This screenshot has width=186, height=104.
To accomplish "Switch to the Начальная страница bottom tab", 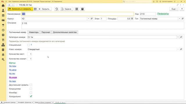I will pyautogui.click(x=8, y=102).
